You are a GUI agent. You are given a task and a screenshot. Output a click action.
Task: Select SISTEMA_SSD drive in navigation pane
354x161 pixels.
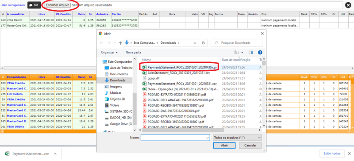pyautogui.click(x=119, y=111)
